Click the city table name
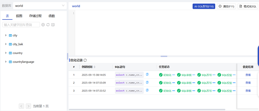The height and width of the screenshot is (111, 259). pyautogui.click(x=15, y=35)
